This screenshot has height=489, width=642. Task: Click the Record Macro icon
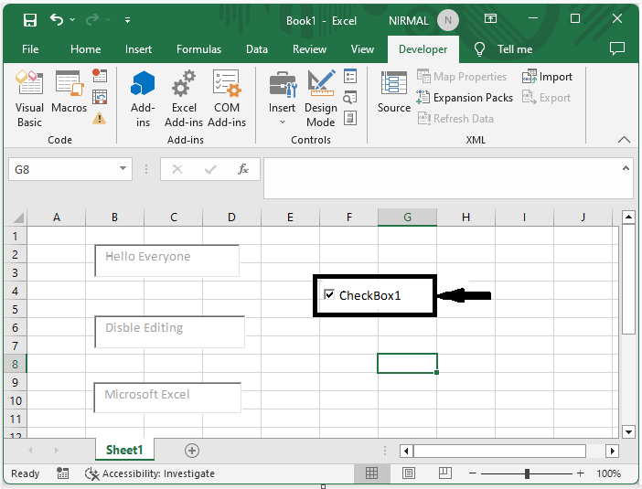point(100,75)
